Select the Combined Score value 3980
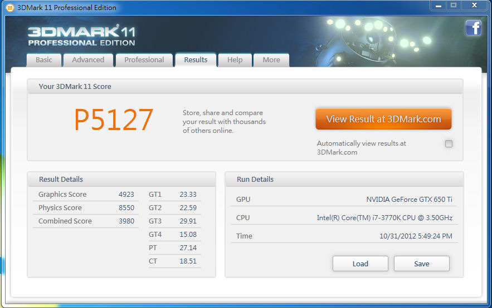Image resolution: width=492 pixels, height=308 pixels. click(x=126, y=221)
